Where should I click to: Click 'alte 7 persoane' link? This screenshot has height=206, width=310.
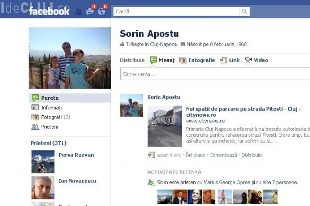280,183
